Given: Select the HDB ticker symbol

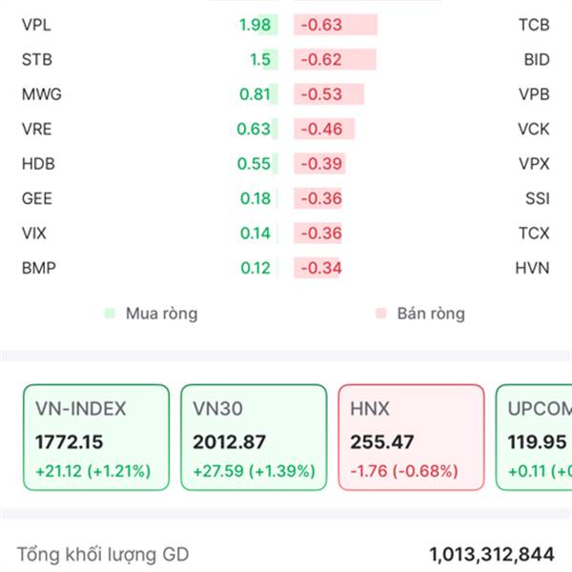Looking at the screenshot, I should [38, 164].
